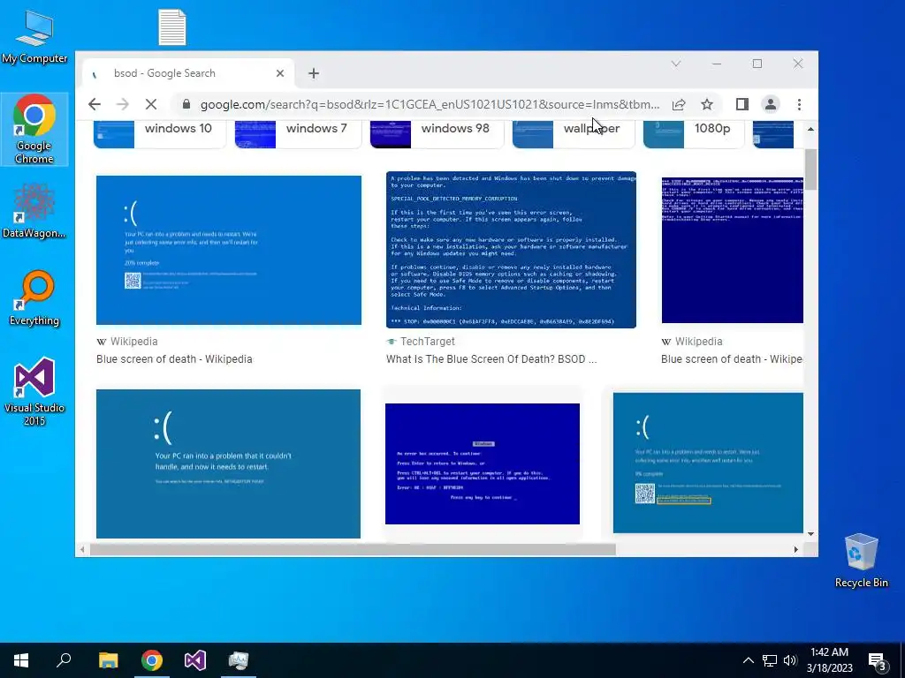Viewport: 905px width, 678px height.
Task: Filter images by windows 7 chip
Action: tap(298, 132)
